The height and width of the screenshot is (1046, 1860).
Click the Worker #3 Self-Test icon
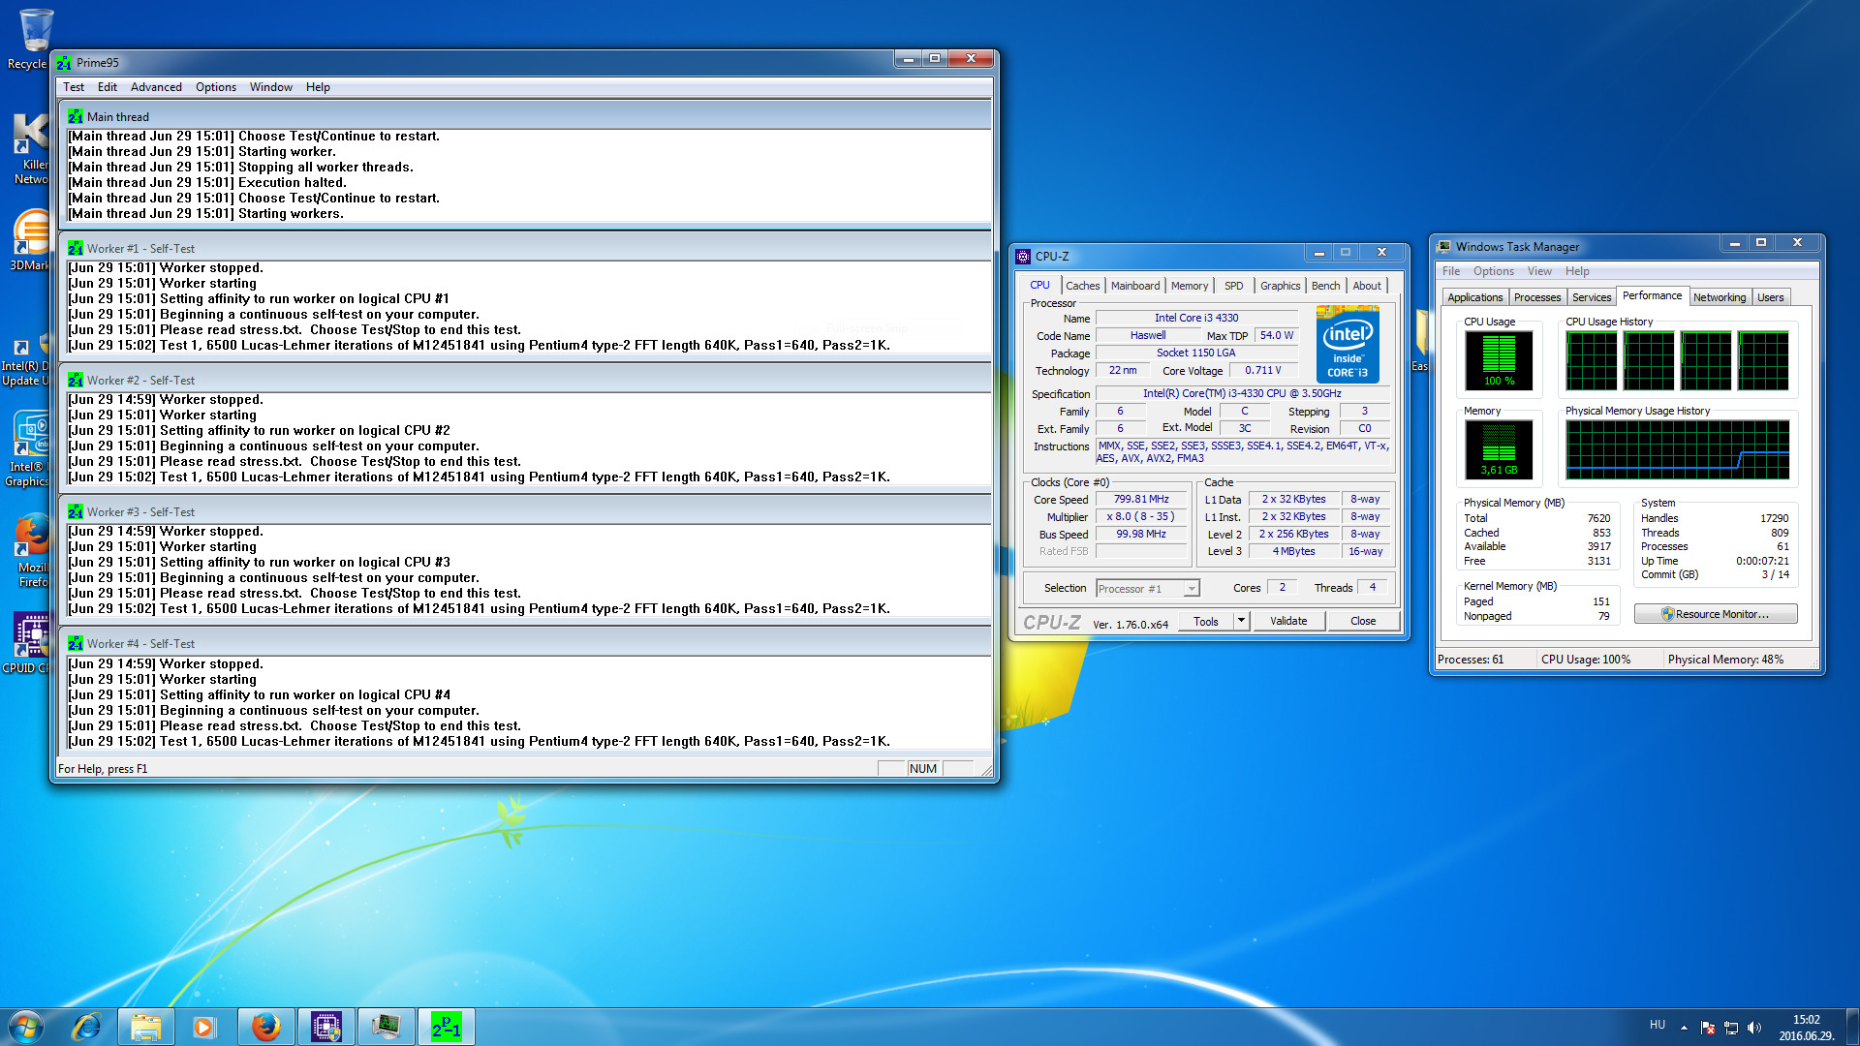[x=76, y=512]
